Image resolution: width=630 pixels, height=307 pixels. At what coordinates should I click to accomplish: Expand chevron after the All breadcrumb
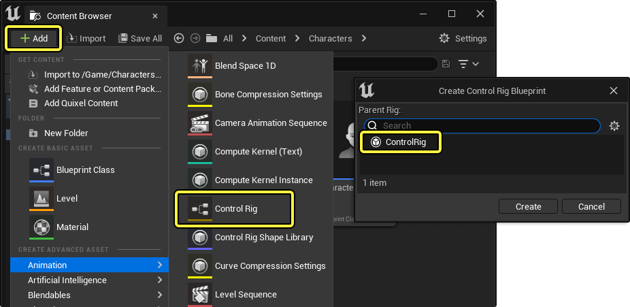click(244, 39)
